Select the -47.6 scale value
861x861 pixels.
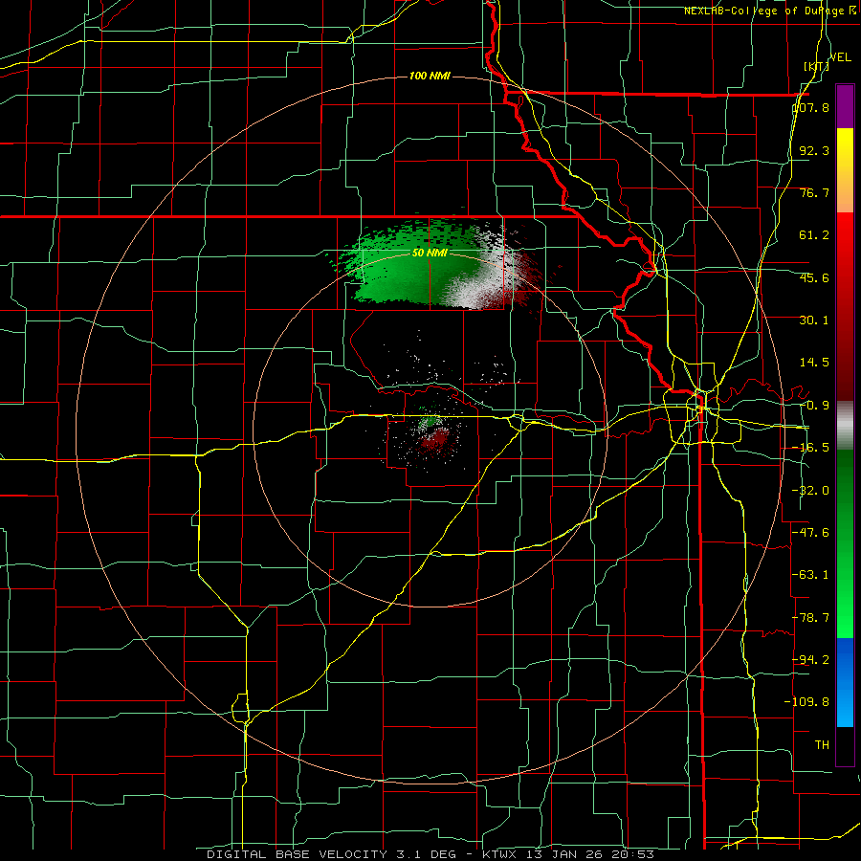[x=810, y=533]
